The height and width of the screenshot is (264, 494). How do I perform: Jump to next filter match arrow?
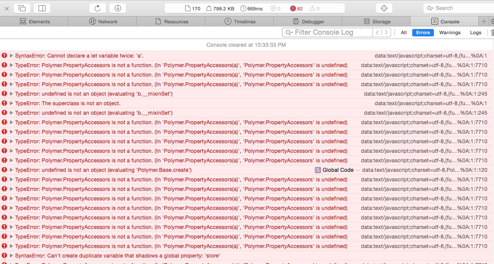tap(386, 32)
